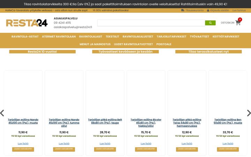Add Taras harmaanruskea apron to cart
251x157 pixels.
pos(187,149)
